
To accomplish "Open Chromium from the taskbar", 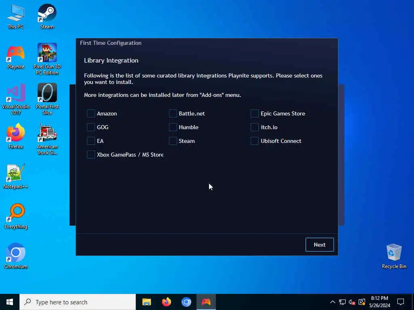I will [186, 302].
